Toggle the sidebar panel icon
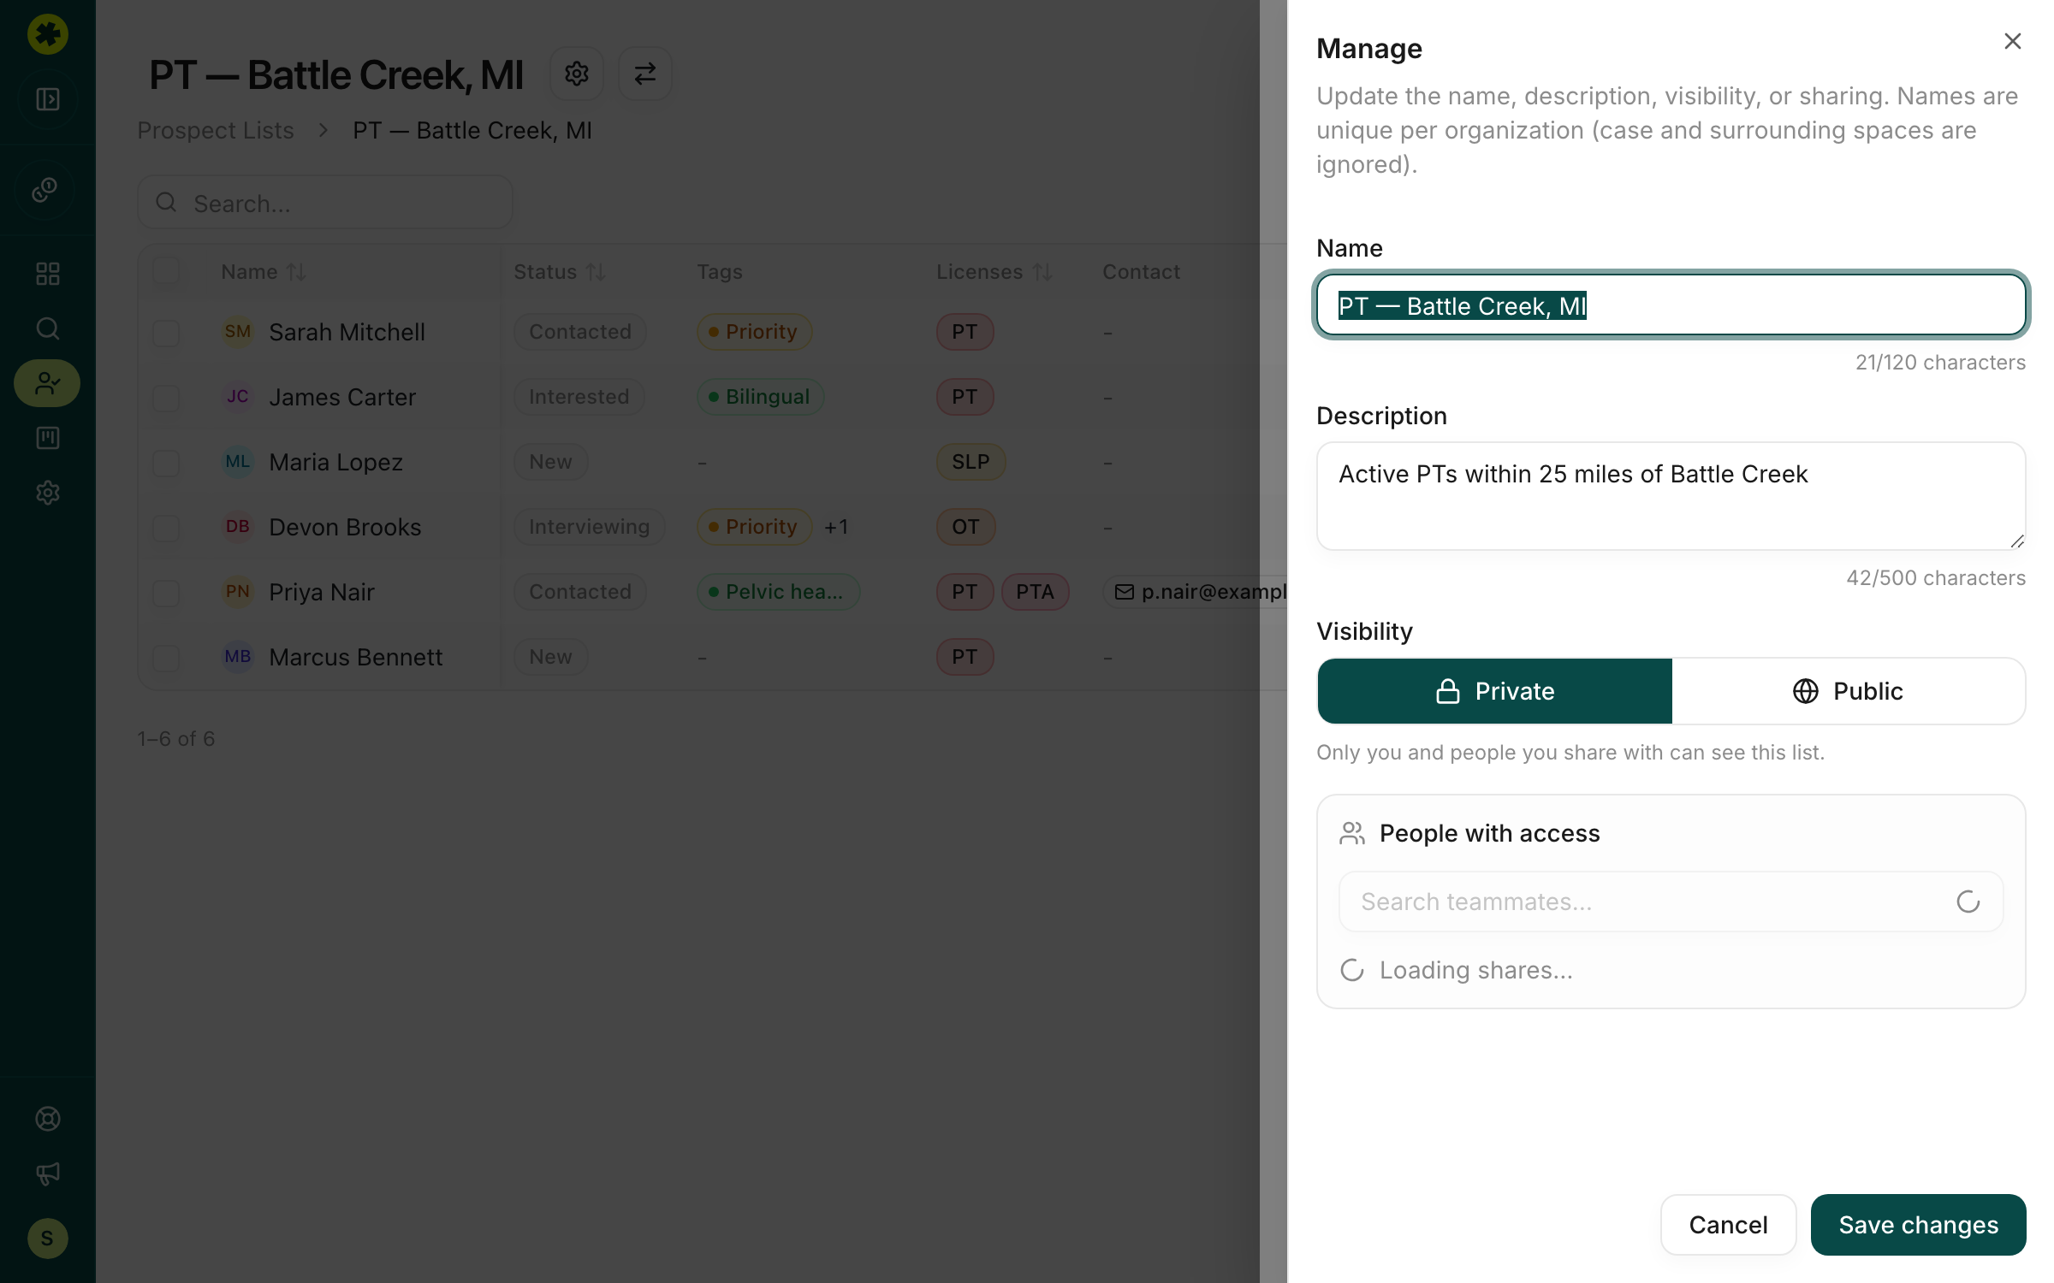 (x=48, y=99)
